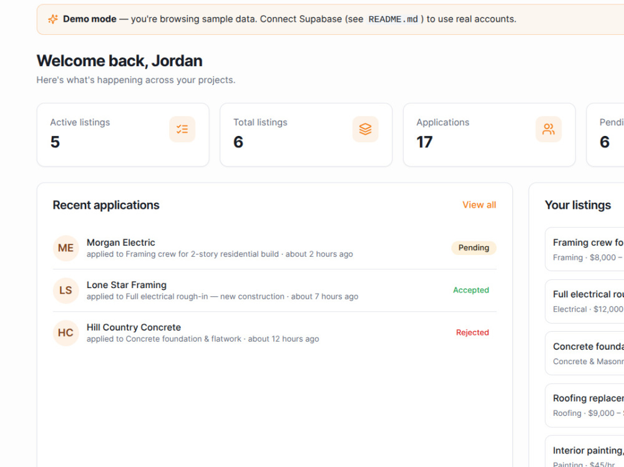Click the Applications users icon
This screenshot has height=467, width=624.
[548, 129]
